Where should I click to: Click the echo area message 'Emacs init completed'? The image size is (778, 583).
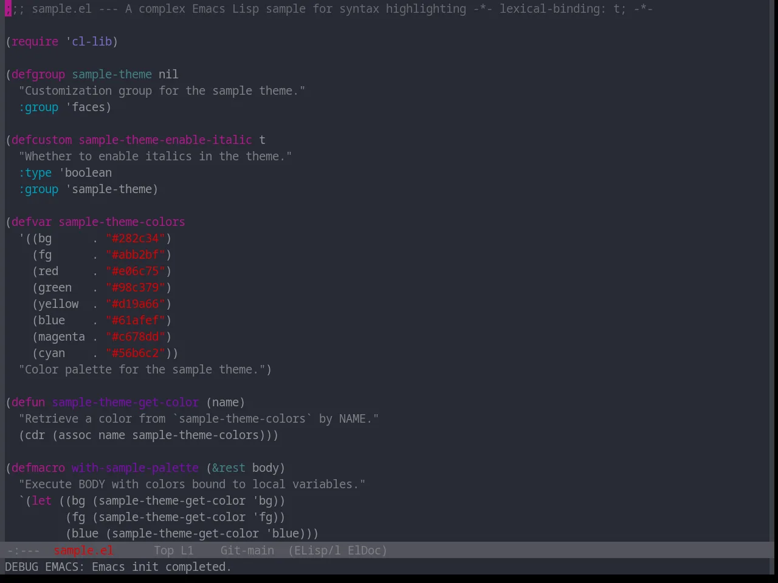tap(161, 567)
